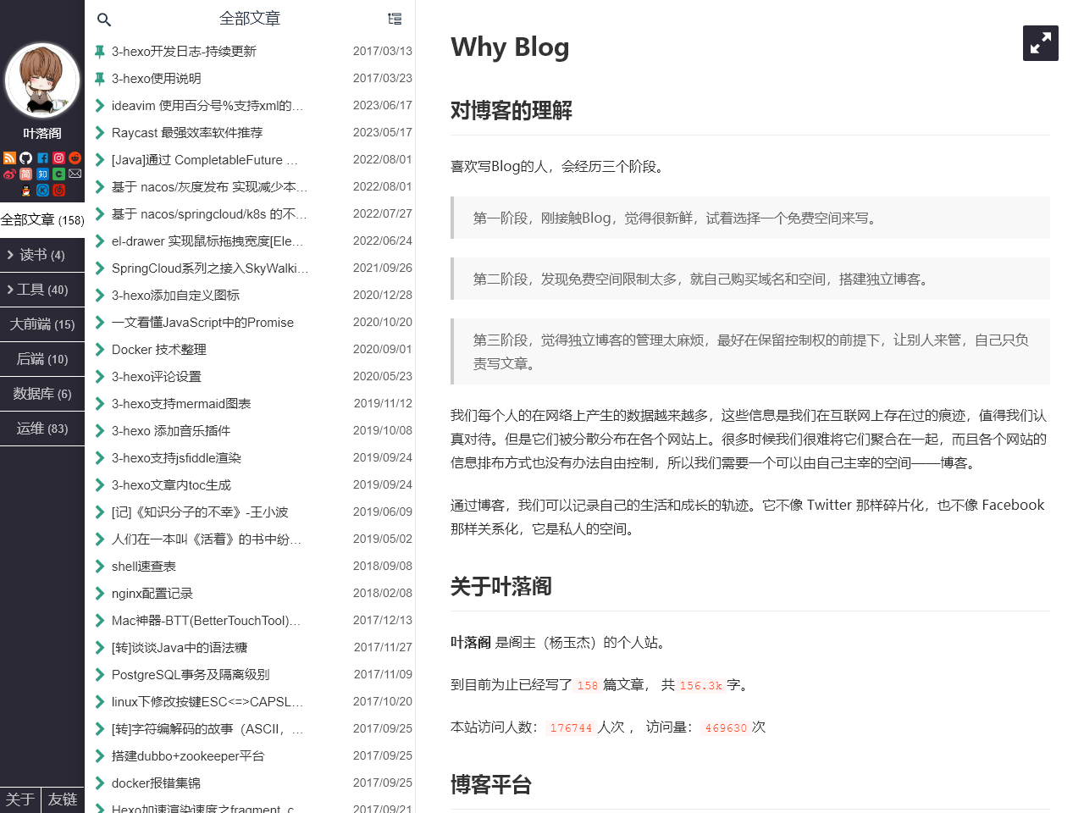Screen dimensions: 1084x813
Task: Click the Why Blog page title
Action: click(510, 47)
